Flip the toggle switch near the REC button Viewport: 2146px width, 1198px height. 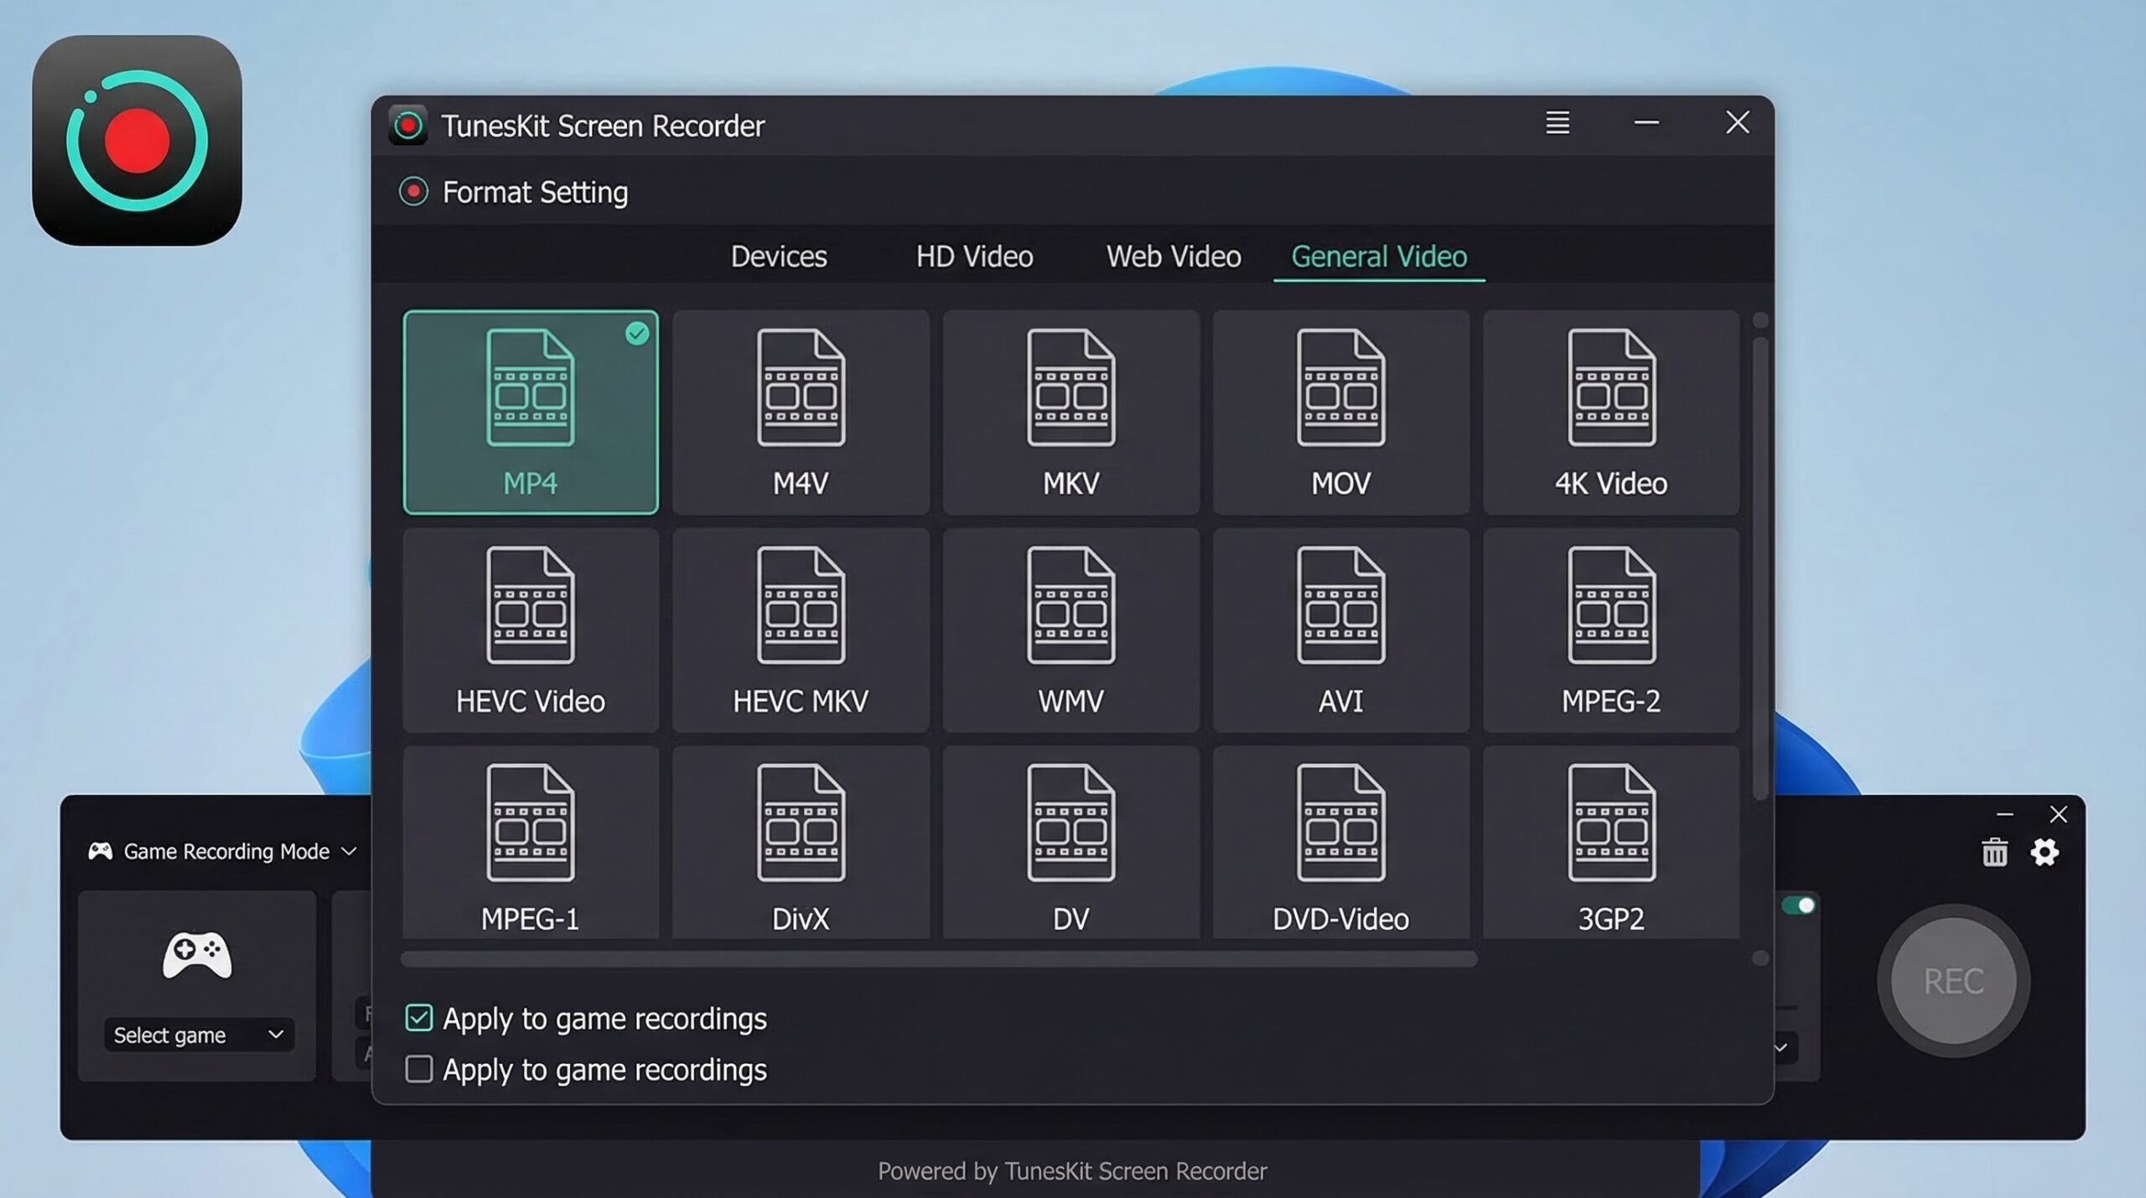[x=1801, y=904]
